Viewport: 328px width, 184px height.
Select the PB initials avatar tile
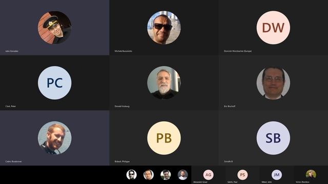[x=164, y=138]
